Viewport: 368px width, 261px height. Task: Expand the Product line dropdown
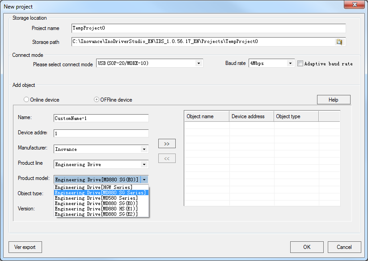click(x=144, y=164)
